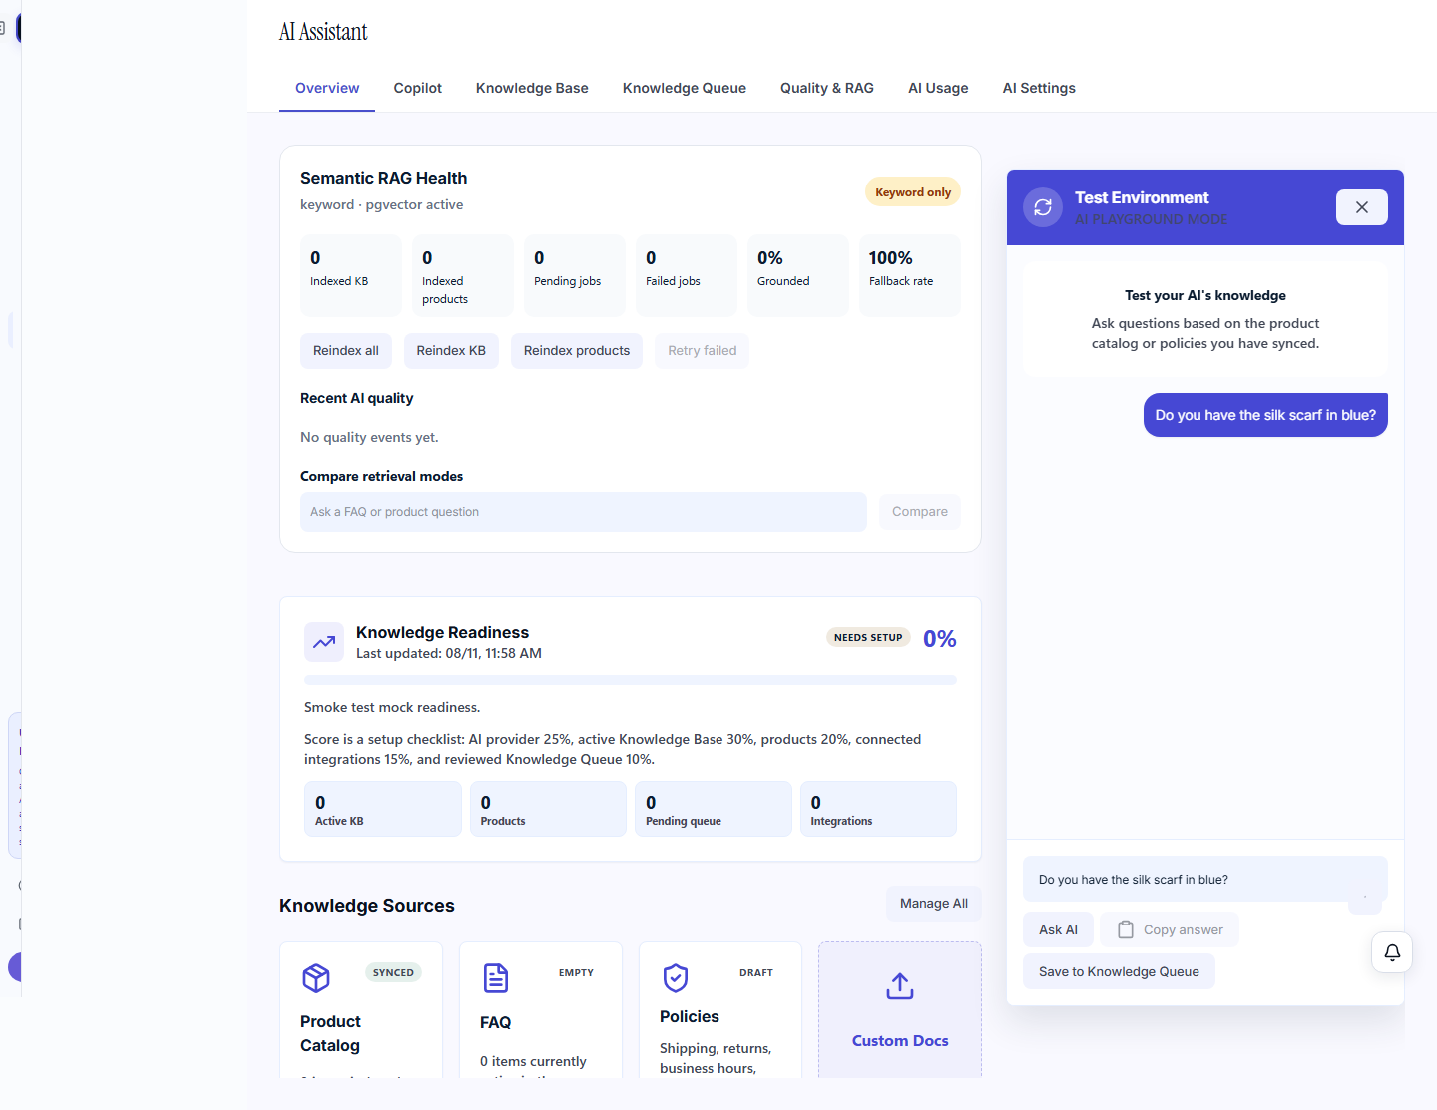The width and height of the screenshot is (1437, 1110).
Task: Select the Knowledge Queue tab
Action: pos(685,88)
